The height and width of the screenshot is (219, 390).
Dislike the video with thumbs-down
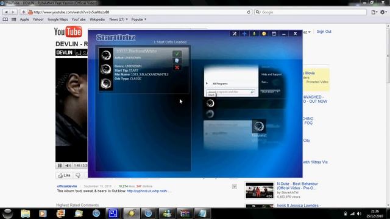point(78,175)
